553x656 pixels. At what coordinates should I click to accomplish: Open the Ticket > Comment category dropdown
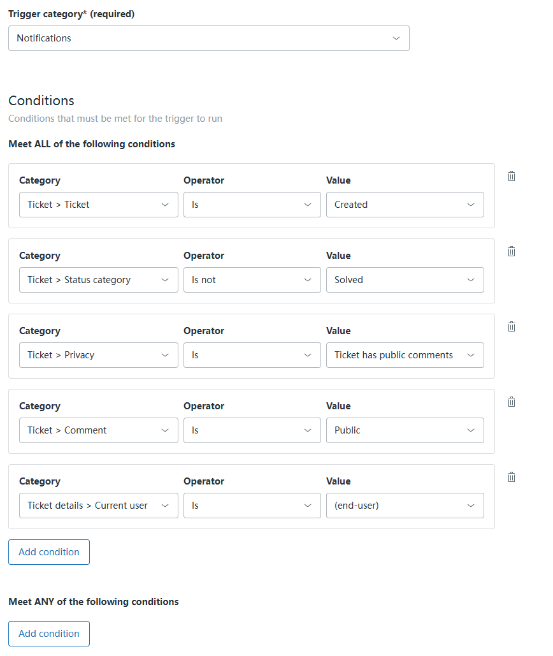(x=98, y=430)
